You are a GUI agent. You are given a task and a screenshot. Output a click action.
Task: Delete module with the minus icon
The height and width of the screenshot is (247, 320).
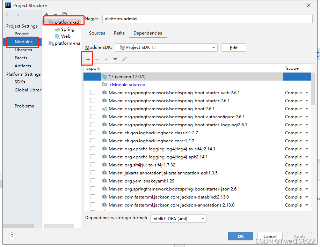pos(56,14)
